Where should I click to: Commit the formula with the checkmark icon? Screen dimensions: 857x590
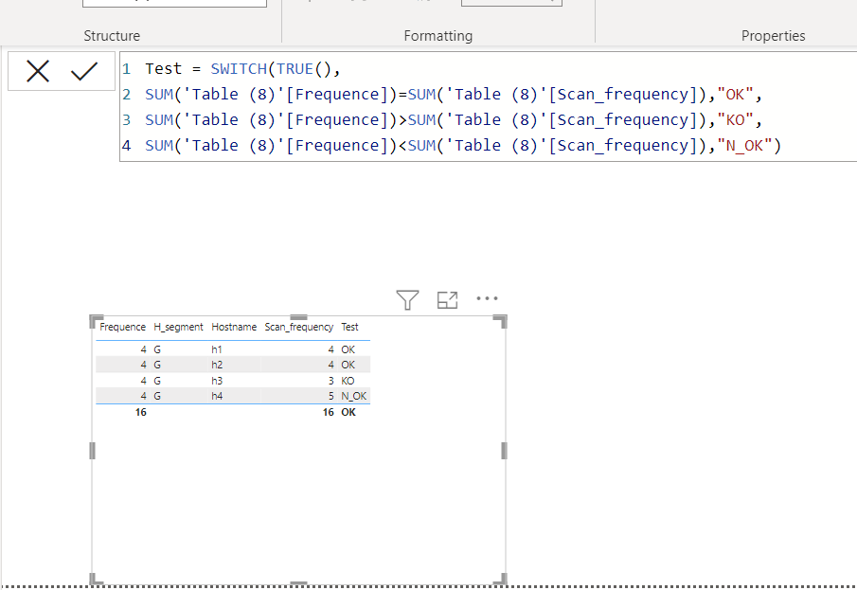pyautogui.click(x=84, y=71)
